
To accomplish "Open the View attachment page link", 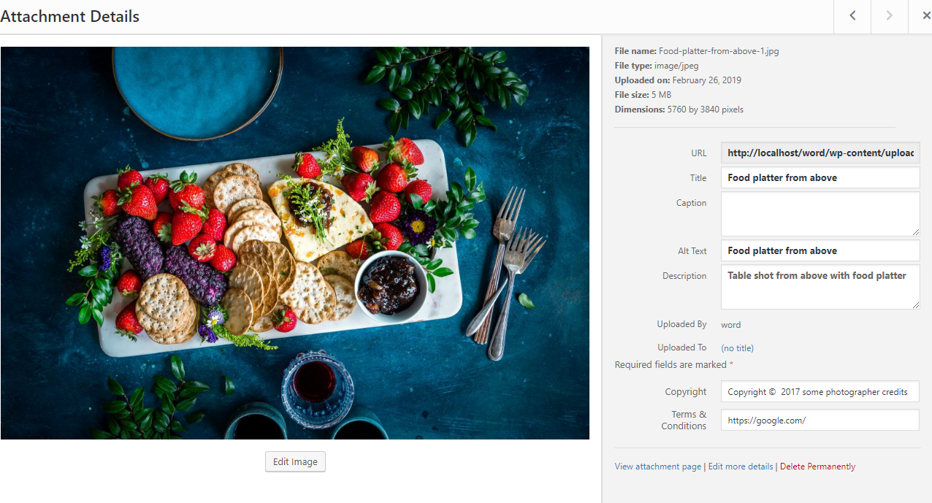I will coord(657,466).
